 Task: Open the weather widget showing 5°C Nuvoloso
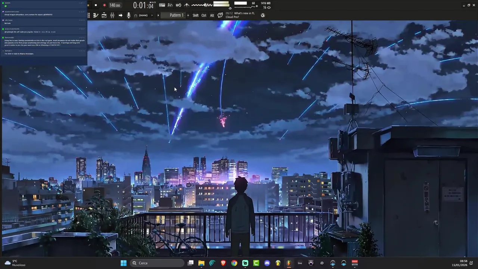(x=15, y=263)
